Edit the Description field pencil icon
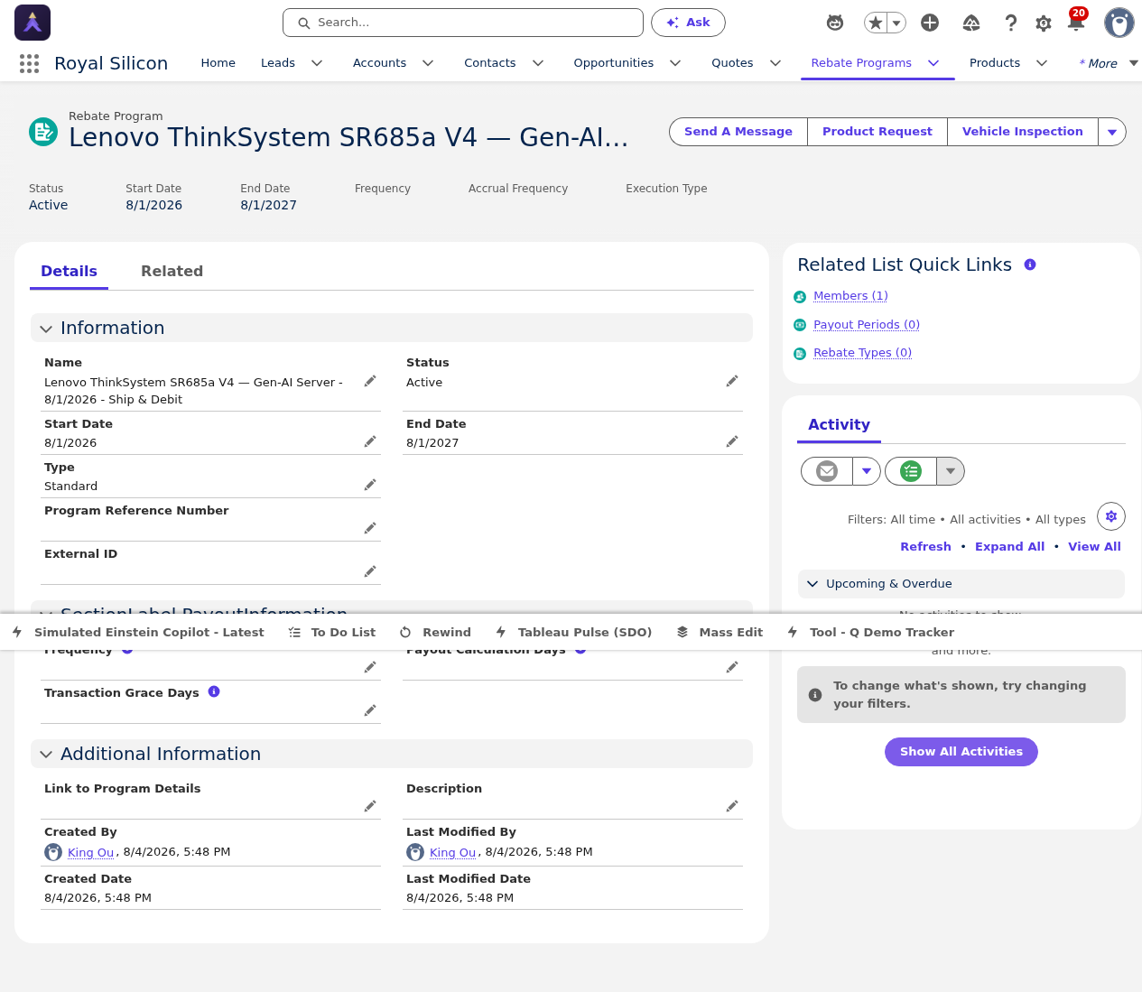1142x992 pixels. (732, 807)
